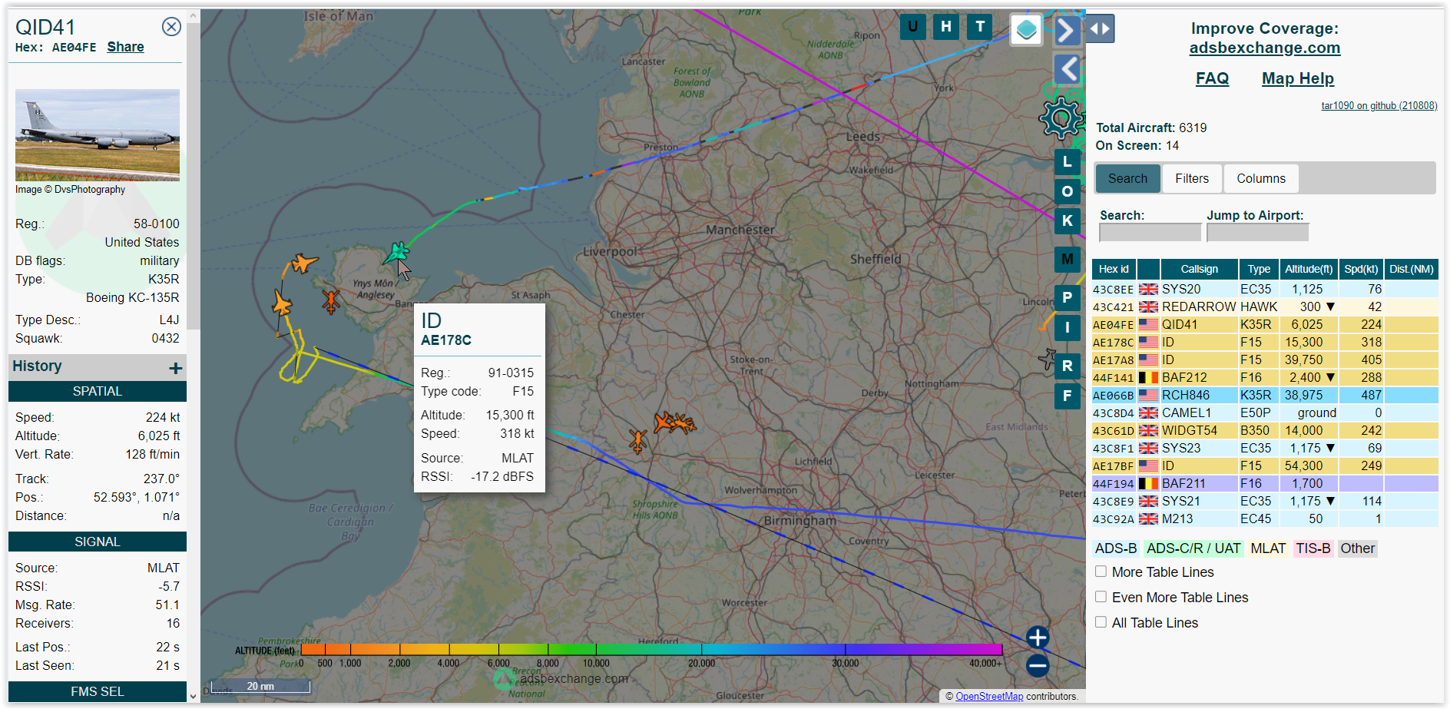
Task: Open map settings gear
Action: (1061, 118)
